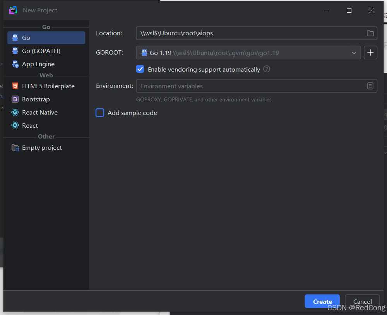Disable vendoring support automatically checkbox
Image resolution: width=387 pixels, height=315 pixels.
(140, 69)
